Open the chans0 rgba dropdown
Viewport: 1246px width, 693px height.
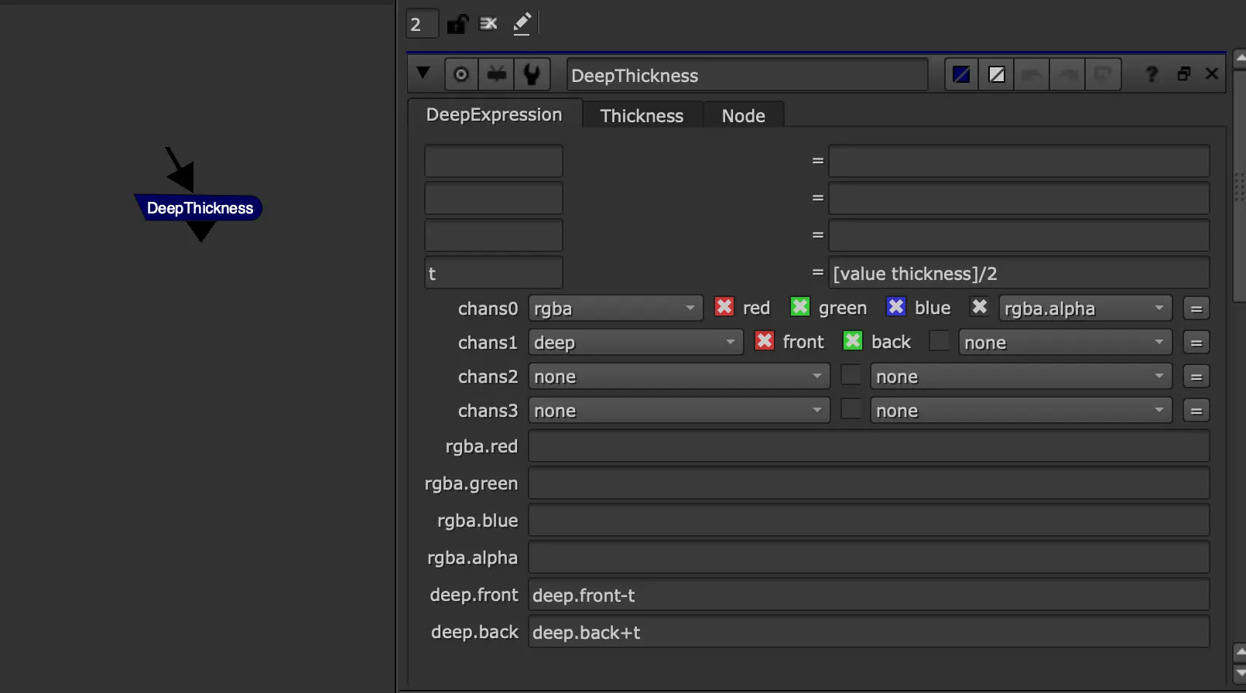point(615,309)
